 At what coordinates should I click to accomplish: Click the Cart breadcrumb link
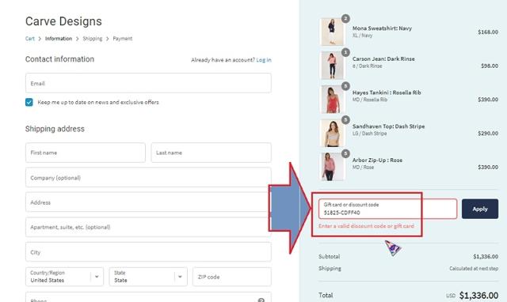click(x=30, y=39)
